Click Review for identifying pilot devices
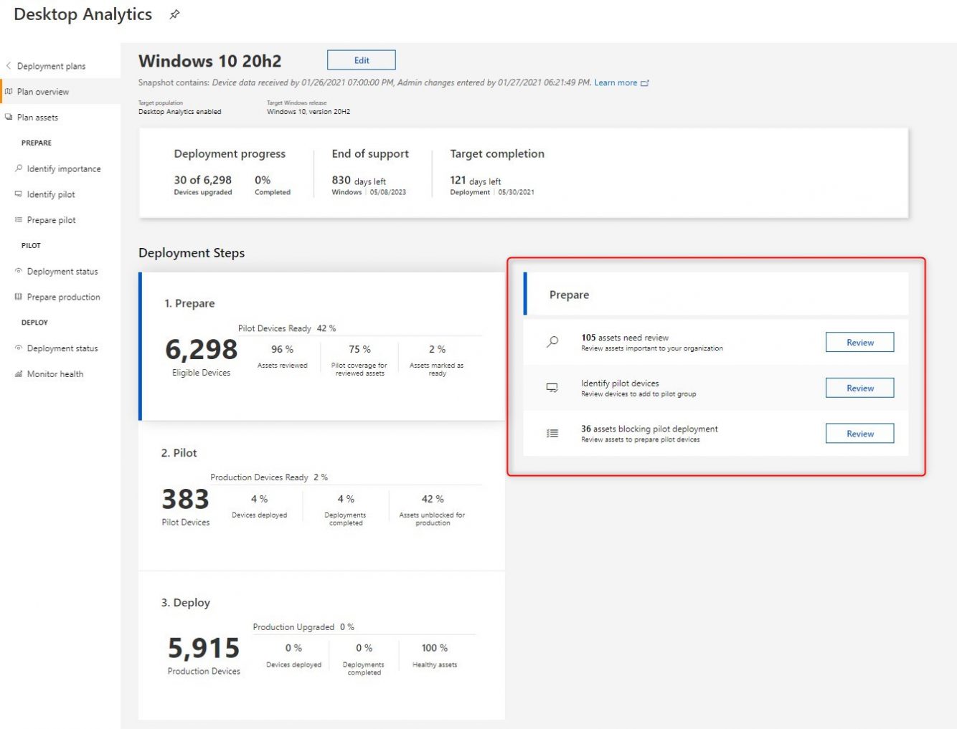 (x=859, y=387)
